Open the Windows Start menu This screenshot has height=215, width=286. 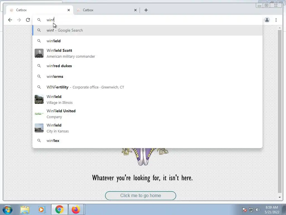[x=8, y=209]
